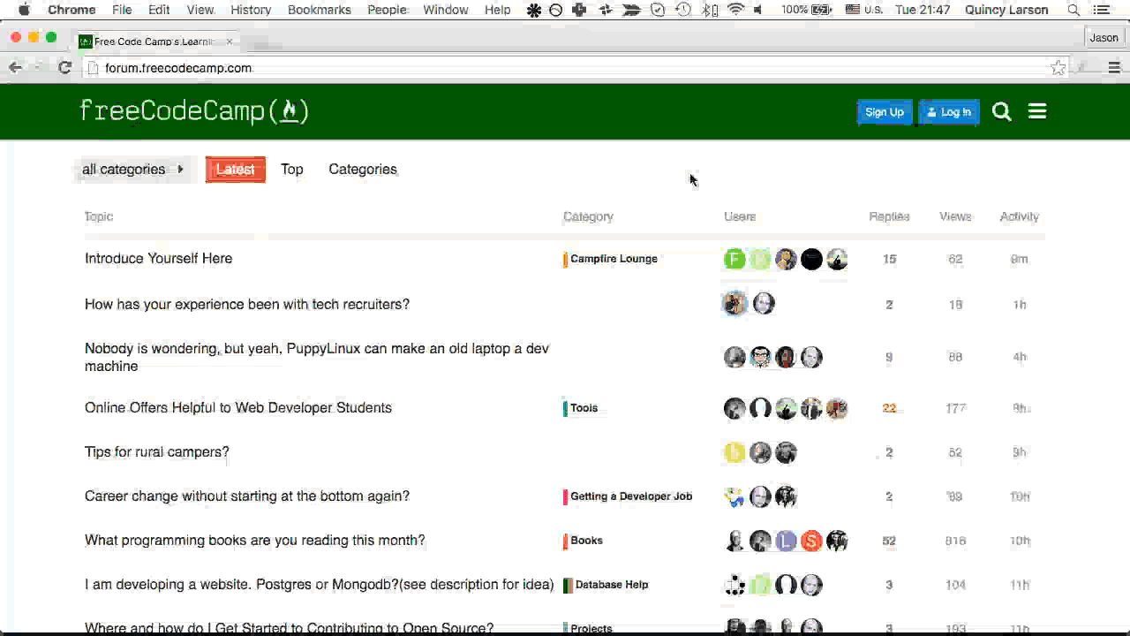This screenshot has height=636, width=1130.
Task: Click the volume icon in menu bar
Action: click(758, 10)
